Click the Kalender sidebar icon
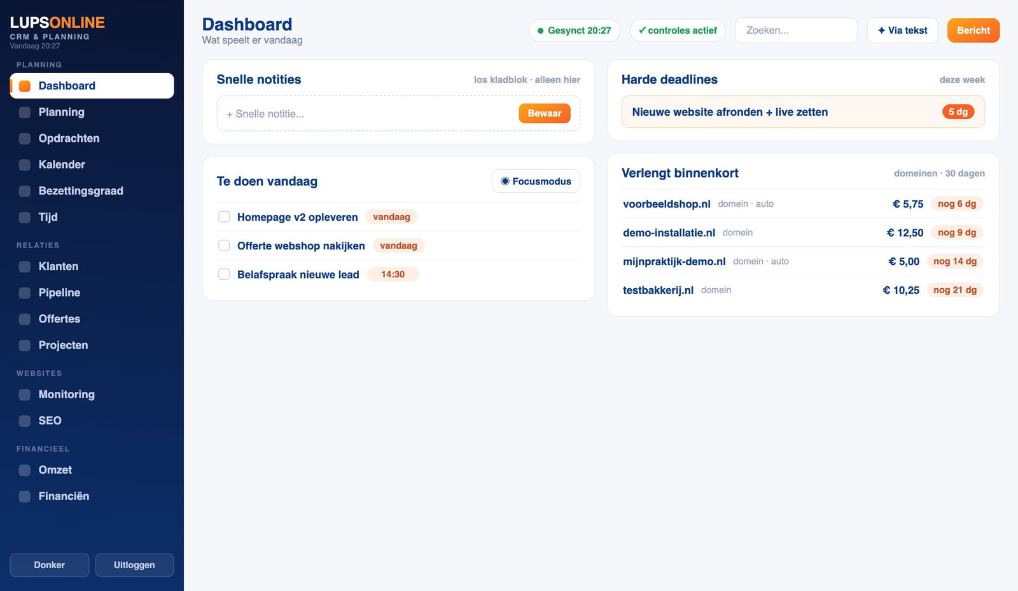This screenshot has width=1018, height=591. pos(25,165)
